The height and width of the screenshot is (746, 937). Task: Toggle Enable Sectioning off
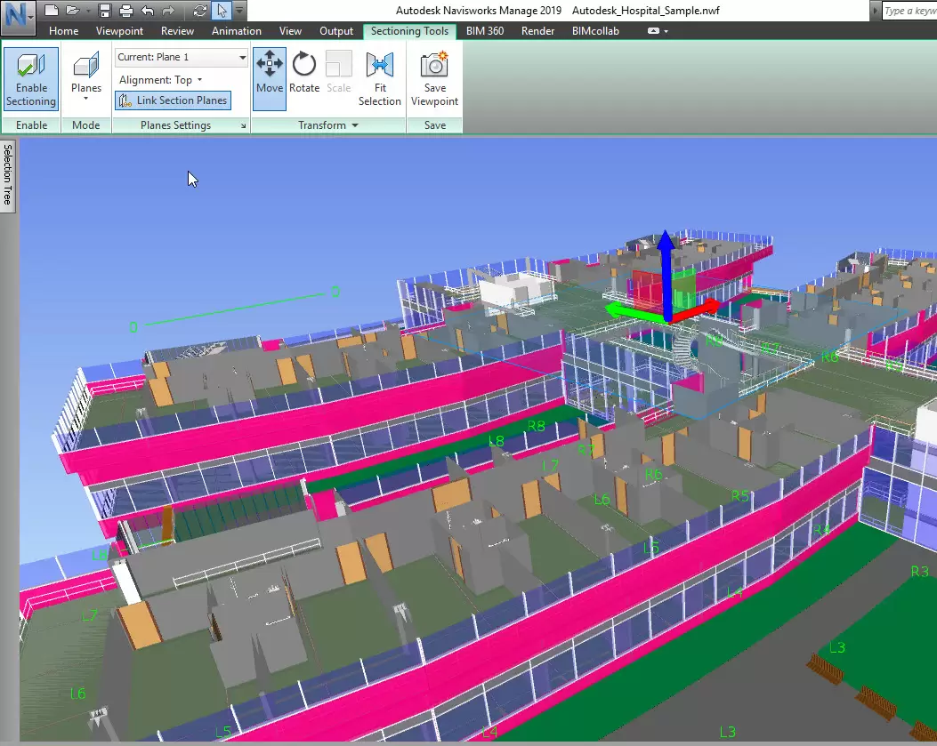pos(31,78)
